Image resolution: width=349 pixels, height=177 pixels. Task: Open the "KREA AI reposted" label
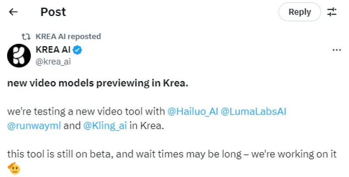(68, 36)
